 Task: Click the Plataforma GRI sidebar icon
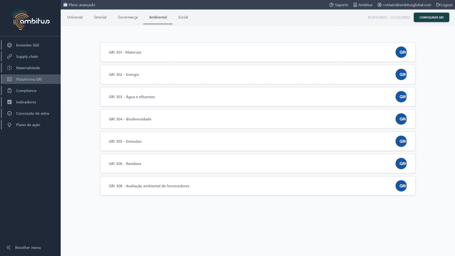(x=10, y=79)
